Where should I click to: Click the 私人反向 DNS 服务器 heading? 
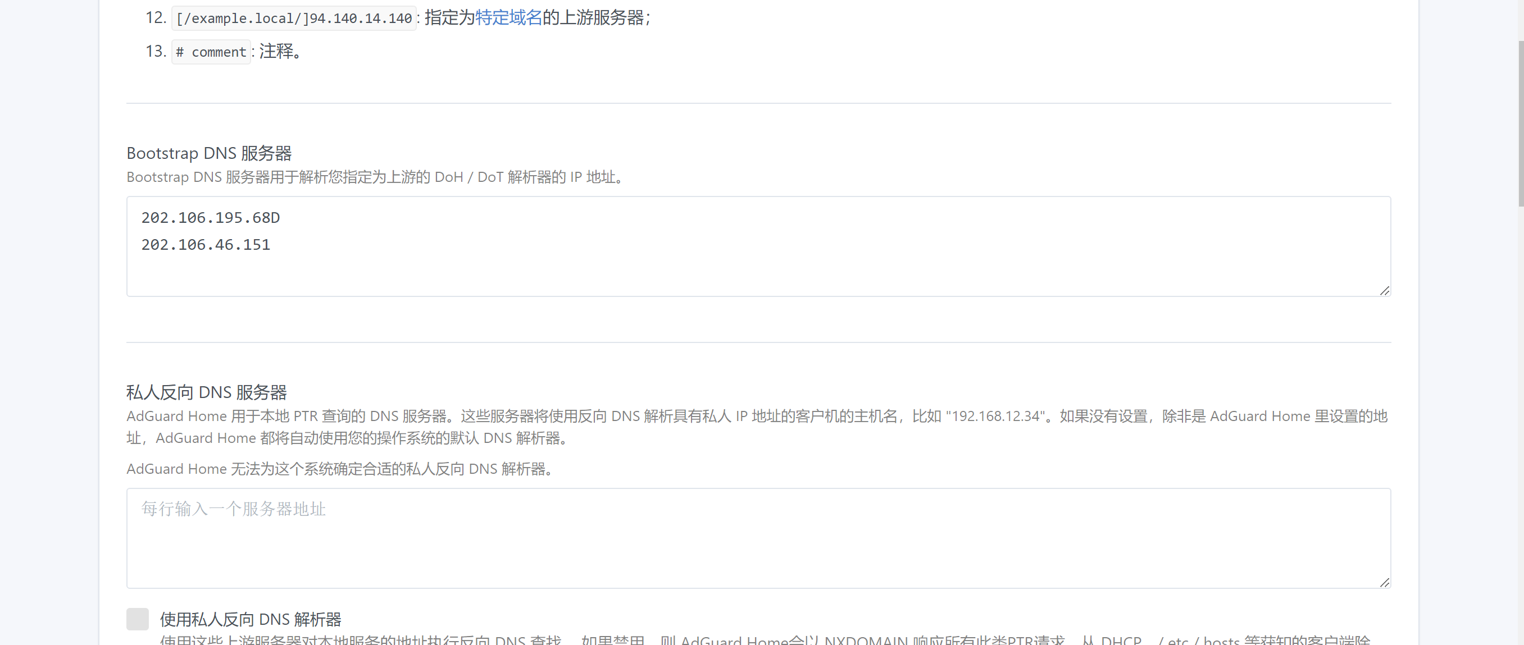tap(207, 392)
